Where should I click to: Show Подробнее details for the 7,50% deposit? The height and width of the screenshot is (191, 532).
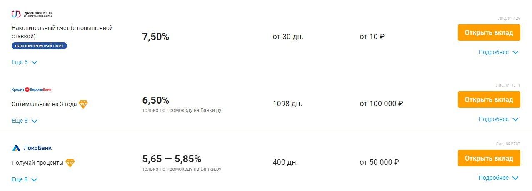click(498, 52)
